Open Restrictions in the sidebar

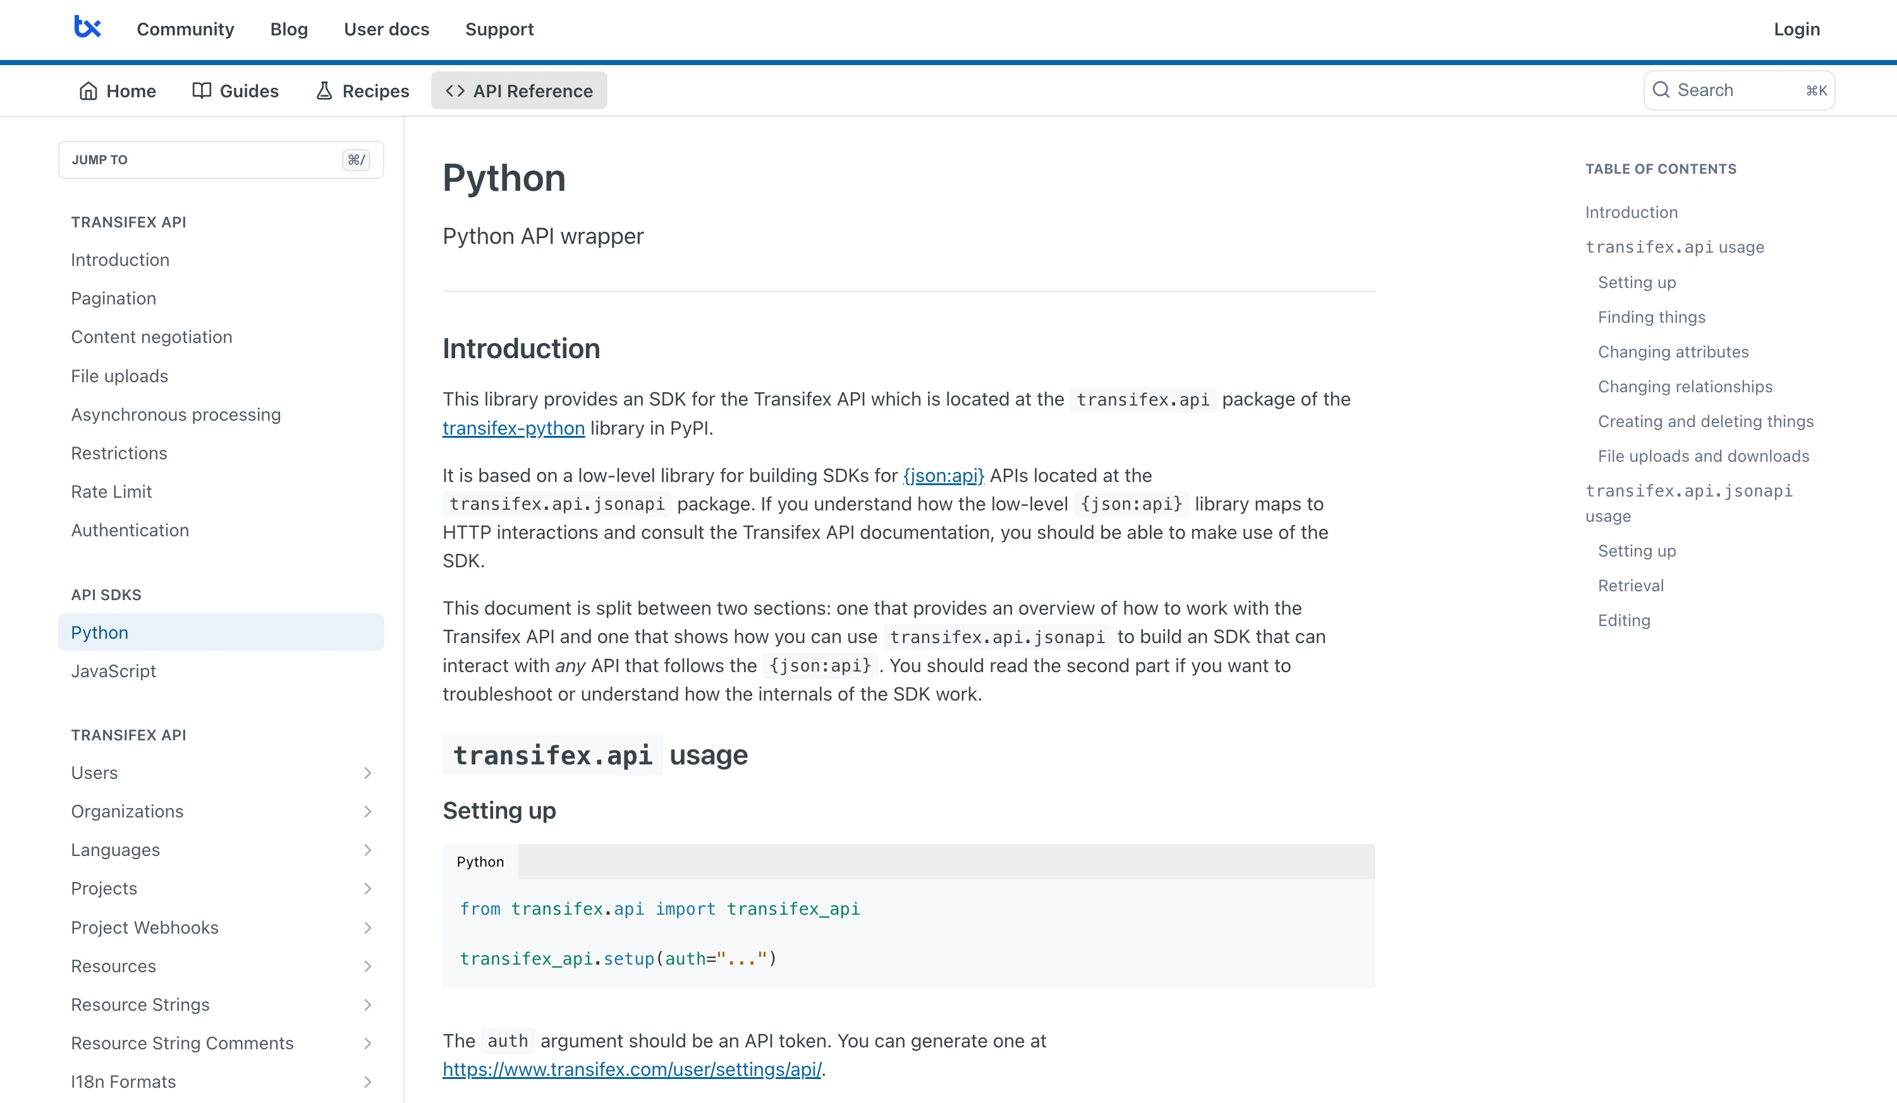coord(119,453)
